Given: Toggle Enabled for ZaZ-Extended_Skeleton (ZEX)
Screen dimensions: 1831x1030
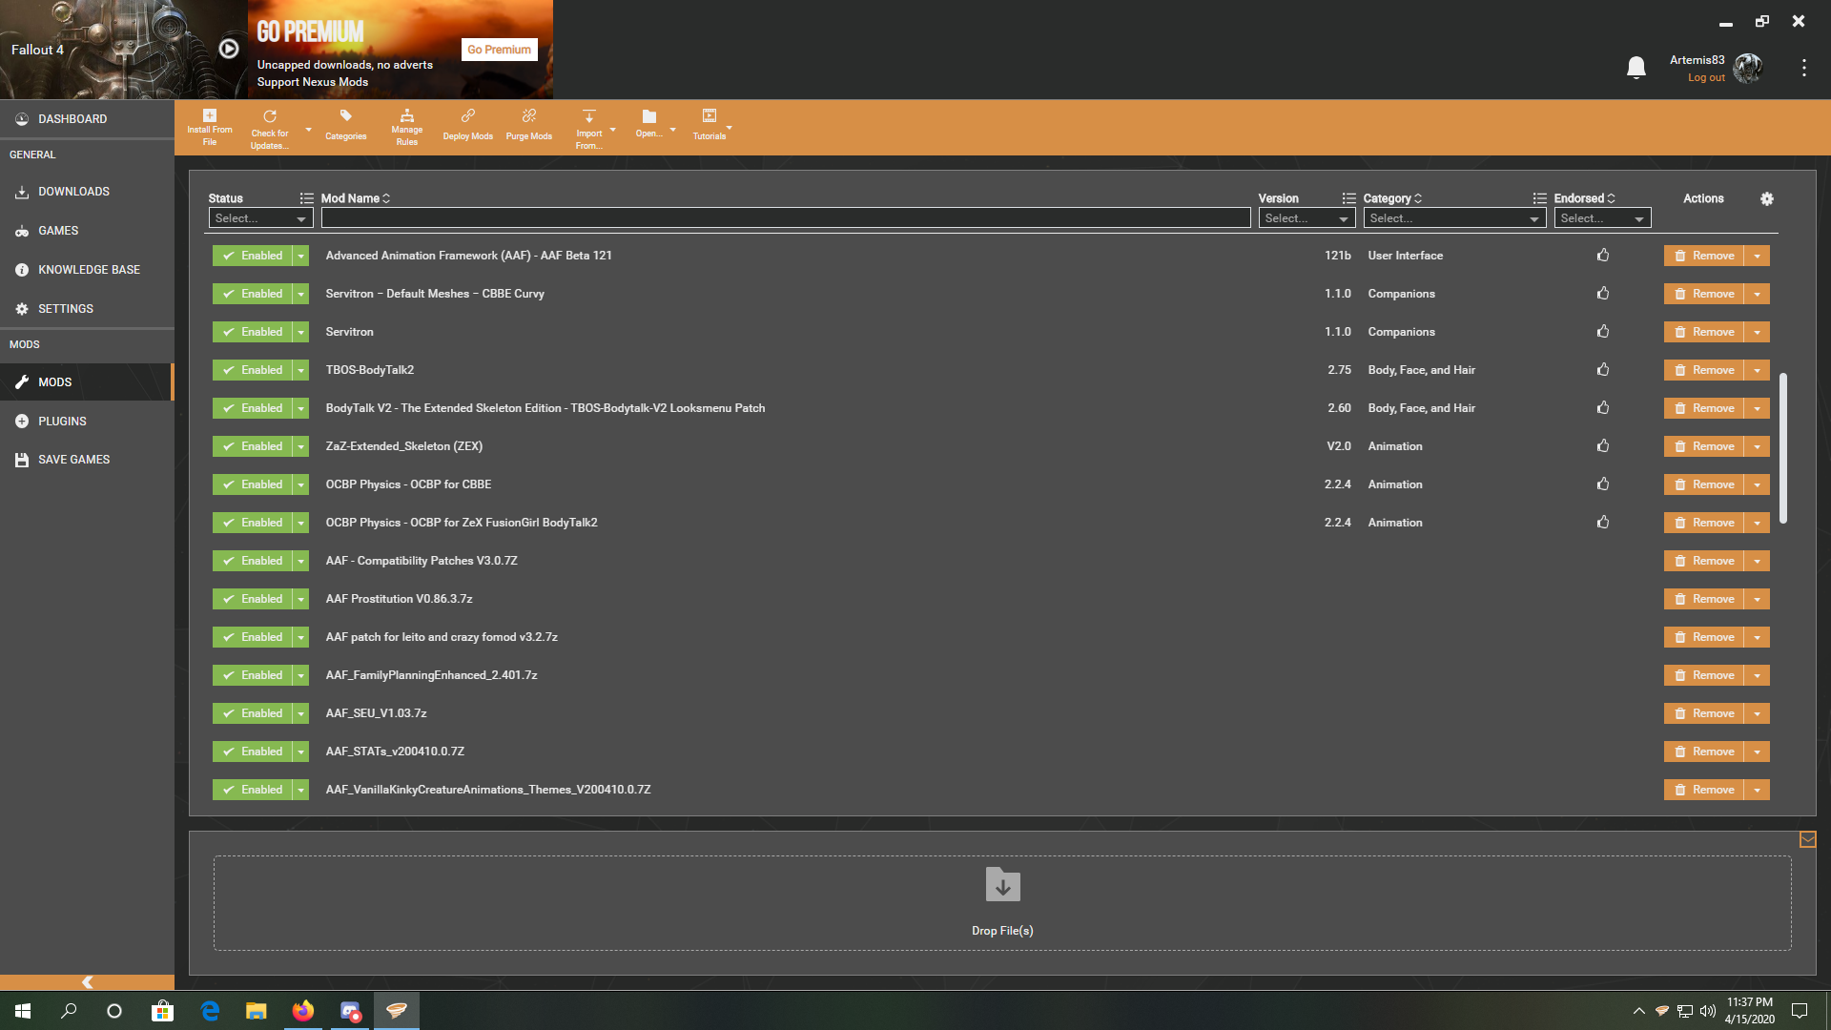Looking at the screenshot, I should click(x=253, y=446).
